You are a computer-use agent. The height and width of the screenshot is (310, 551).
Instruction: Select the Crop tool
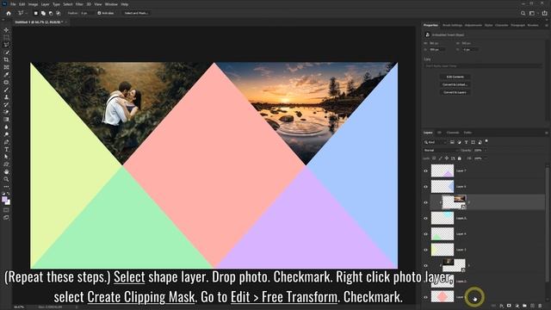click(6, 59)
